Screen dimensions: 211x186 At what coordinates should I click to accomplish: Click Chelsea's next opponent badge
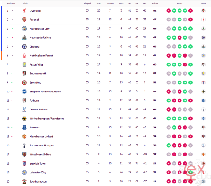pos(203,46)
